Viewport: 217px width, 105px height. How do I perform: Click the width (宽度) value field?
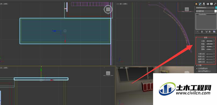[209, 44]
